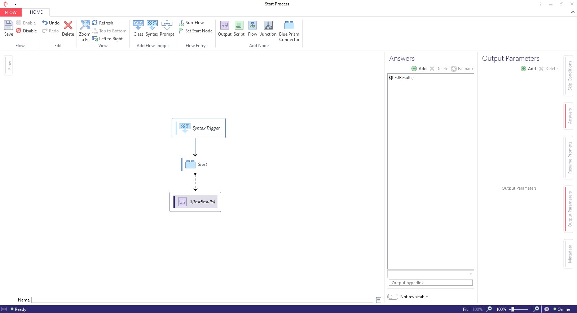Disable the flow

[x=26, y=31]
